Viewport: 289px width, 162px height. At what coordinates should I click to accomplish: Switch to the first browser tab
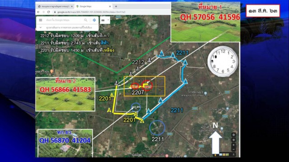click(55, 6)
